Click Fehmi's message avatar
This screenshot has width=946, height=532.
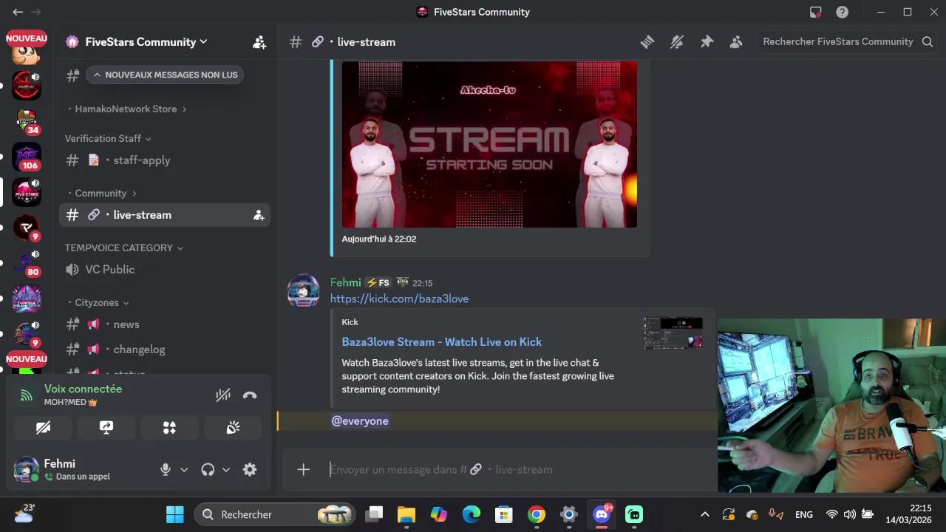click(303, 290)
